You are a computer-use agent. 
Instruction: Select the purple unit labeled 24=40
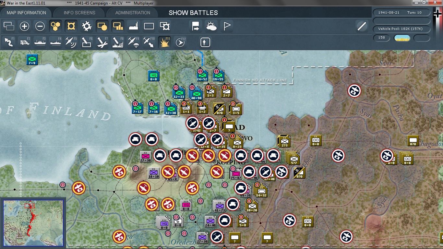(210, 222)
